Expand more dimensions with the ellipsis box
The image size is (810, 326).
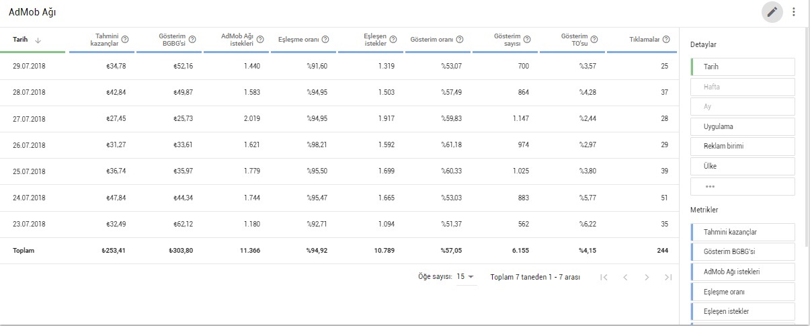[x=743, y=186]
